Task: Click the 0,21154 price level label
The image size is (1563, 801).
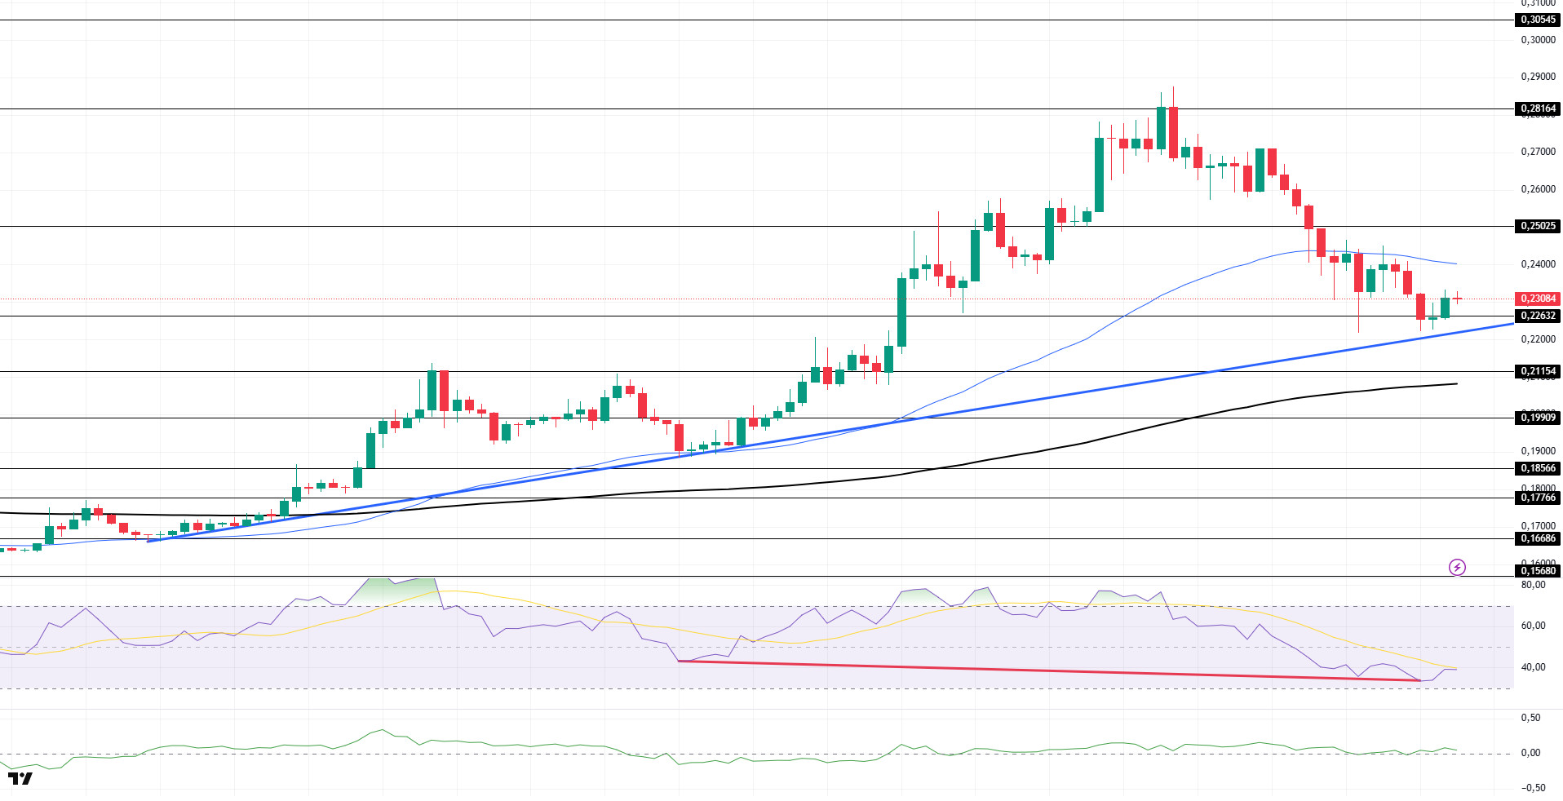Action: click(1538, 371)
